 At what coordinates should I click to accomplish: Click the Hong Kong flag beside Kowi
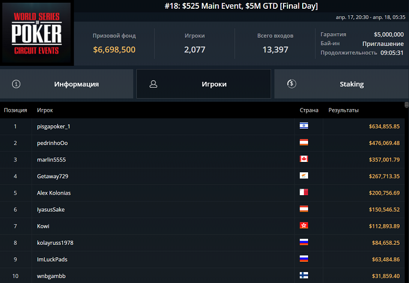(304, 226)
